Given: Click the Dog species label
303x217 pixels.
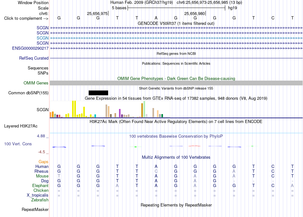Looking at the screenshot, I should click(x=45, y=181).
